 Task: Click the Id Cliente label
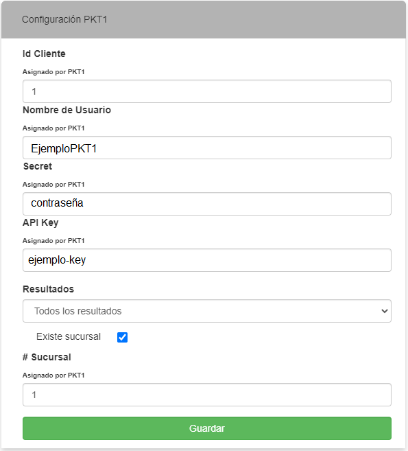coord(44,54)
